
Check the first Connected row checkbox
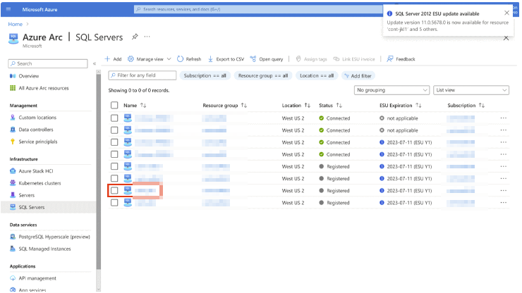114,118
